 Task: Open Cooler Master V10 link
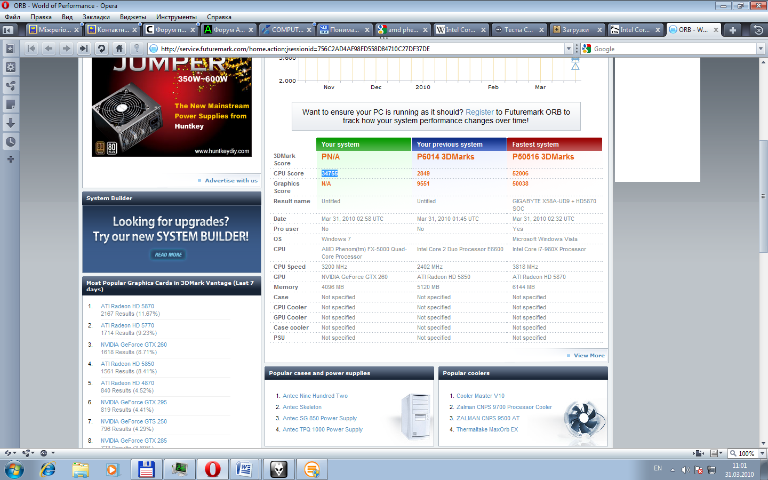pos(481,396)
